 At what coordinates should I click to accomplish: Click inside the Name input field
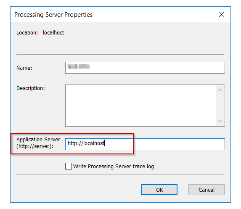coord(145,68)
